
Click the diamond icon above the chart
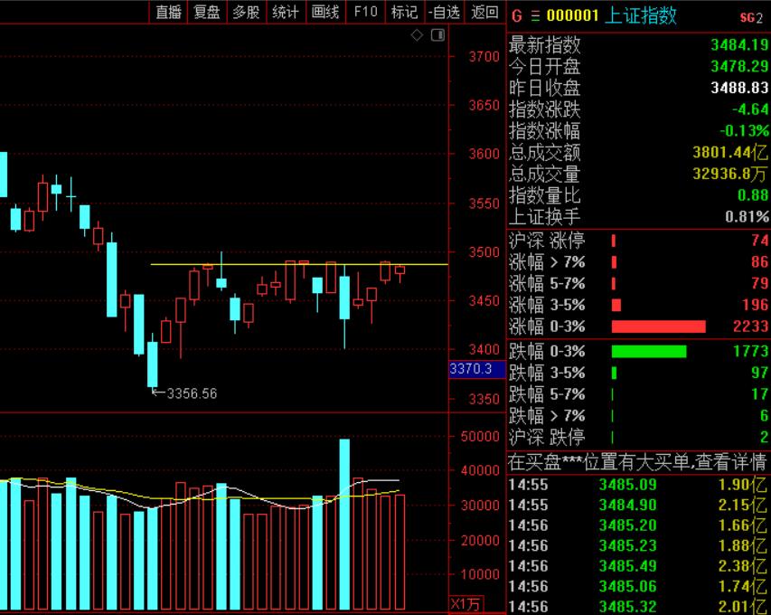[417, 35]
